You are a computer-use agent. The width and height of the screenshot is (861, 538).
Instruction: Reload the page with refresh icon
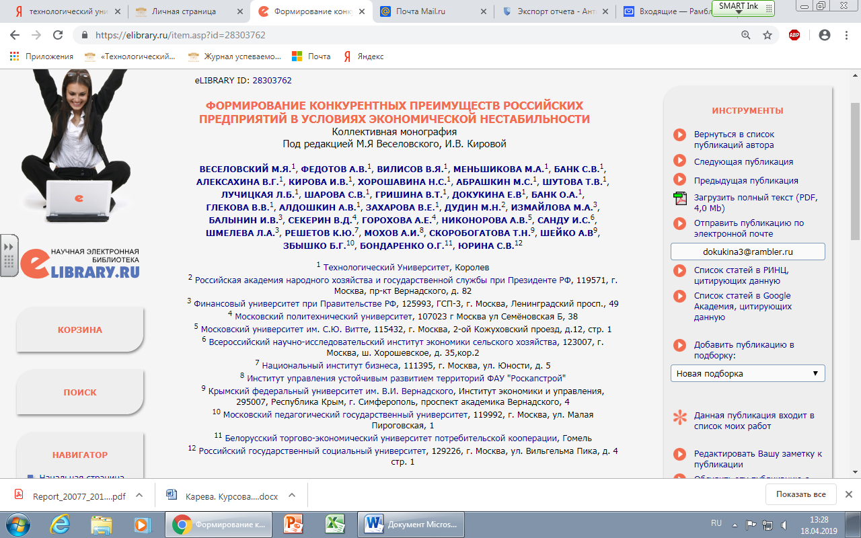click(x=58, y=35)
